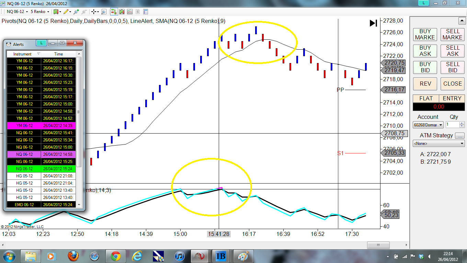Image resolution: width=467 pixels, height=263 pixels.
Task: Click the Instrument column sort arrow
Action: pyautogui.click(x=38, y=54)
